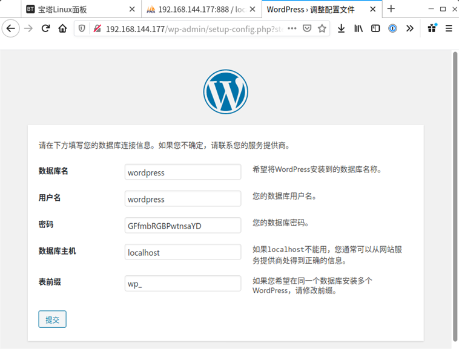Expand the toolbar overflow chevron
The height and width of the screenshot is (349, 459).
pyautogui.click(x=410, y=28)
